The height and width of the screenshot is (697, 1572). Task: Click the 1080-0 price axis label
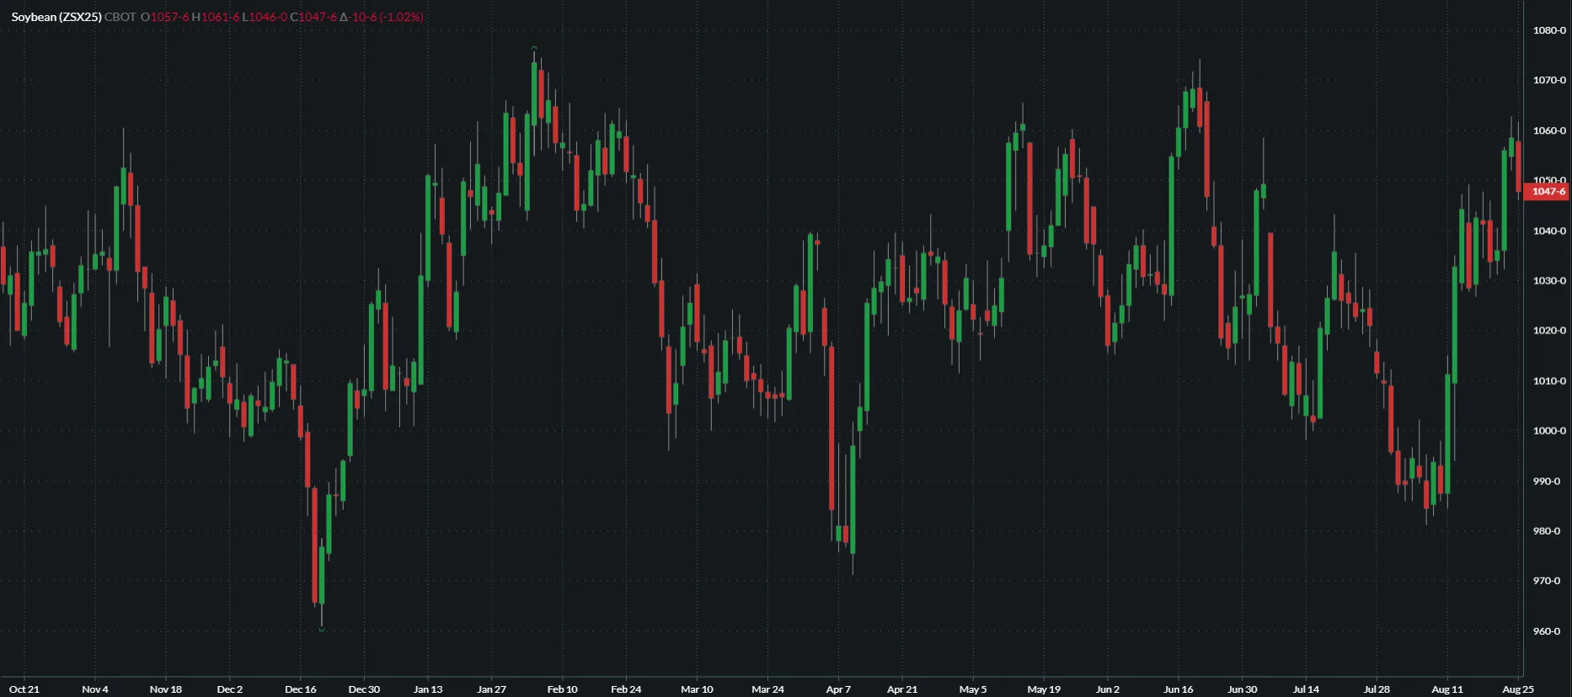pos(1548,30)
